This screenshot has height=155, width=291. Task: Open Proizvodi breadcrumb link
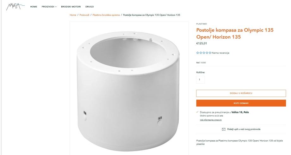[x=84, y=15]
